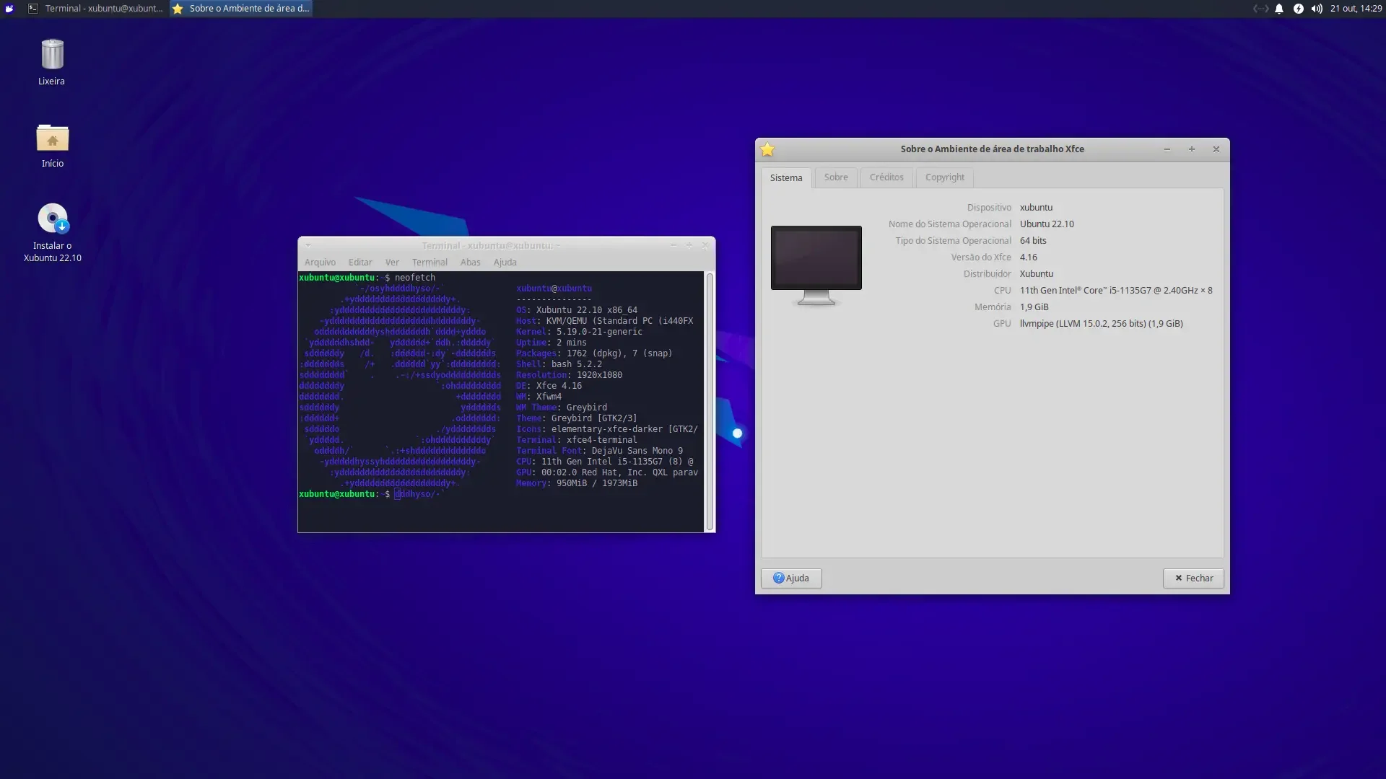Viewport: 1386px width, 779px height.
Task: Click the 'Ubuntu 22.10' operating system name value
Action: coord(1047,224)
